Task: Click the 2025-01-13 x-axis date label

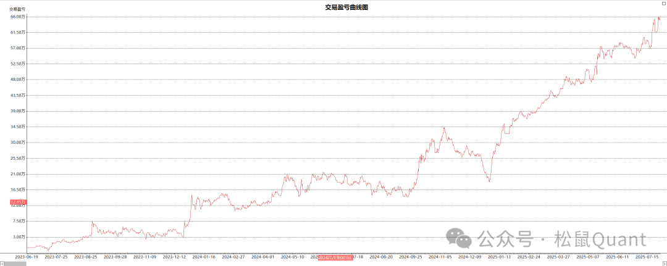Action: click(x=500, y=257)
